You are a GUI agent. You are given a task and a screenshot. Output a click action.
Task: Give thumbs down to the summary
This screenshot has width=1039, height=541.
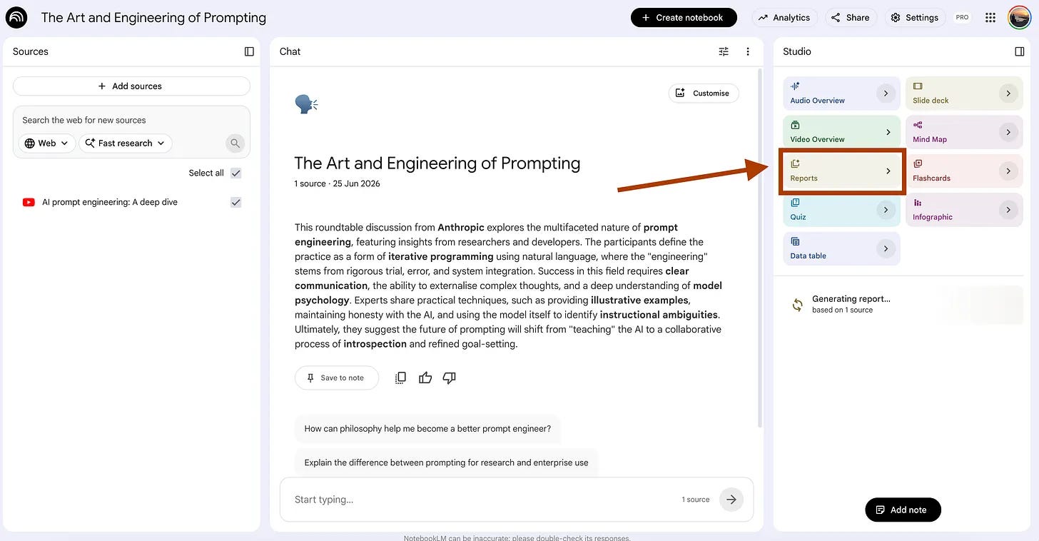tap(449, 378)
